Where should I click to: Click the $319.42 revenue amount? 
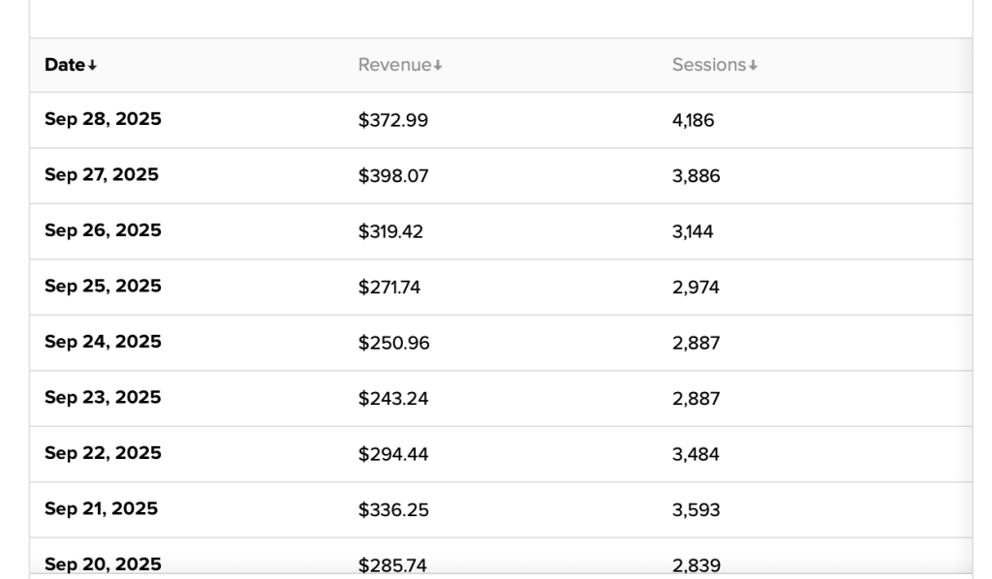tap(390, 232)
